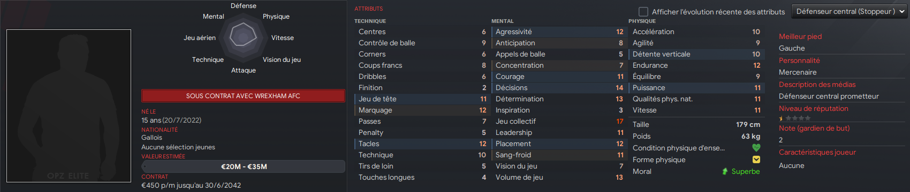Click the Description des médias heading

[x=817, y=84]
